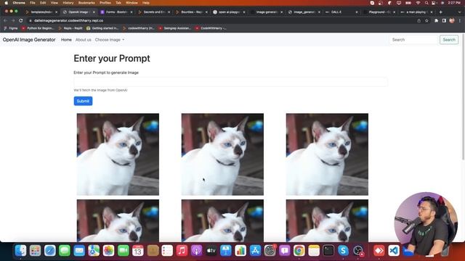The width and height of the screenshot is (465, 261).
Task: Open App Store from the dock
Action: coord(255,251)
